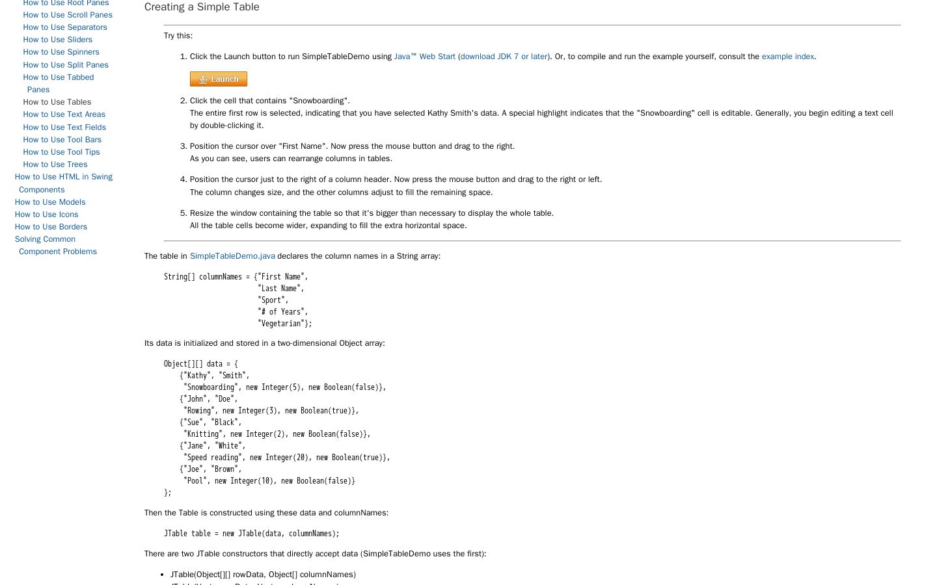Click the Java cup icon on Launch
Image resolution: width=937 pixels, height=585 pixels.
tap(203, 79)
